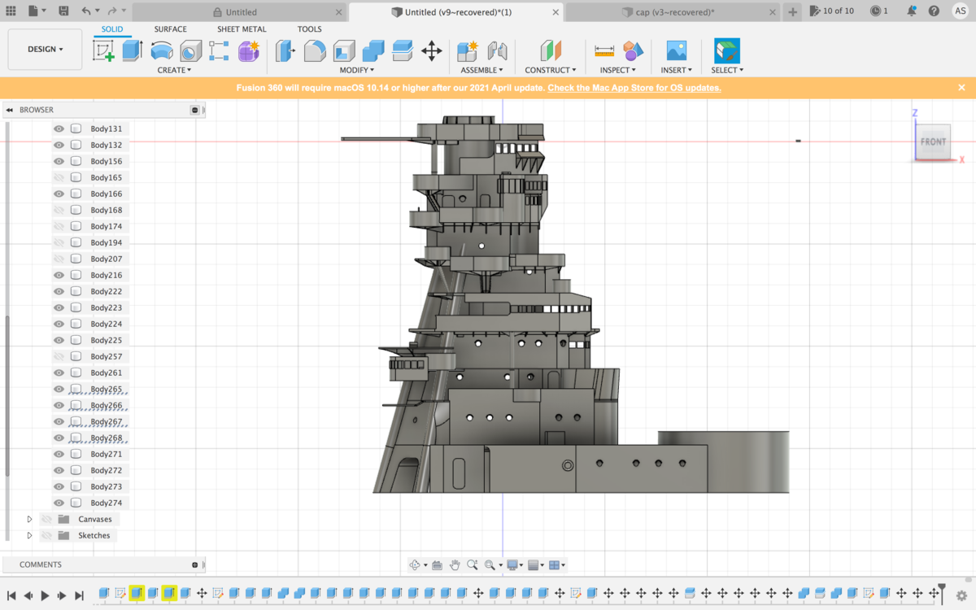Select the Extrude tool icon
Screen dimensions: 976x610
[133, 51]
